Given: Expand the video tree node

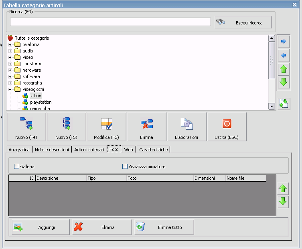Looking at the screenshot, I should [10, 57].
